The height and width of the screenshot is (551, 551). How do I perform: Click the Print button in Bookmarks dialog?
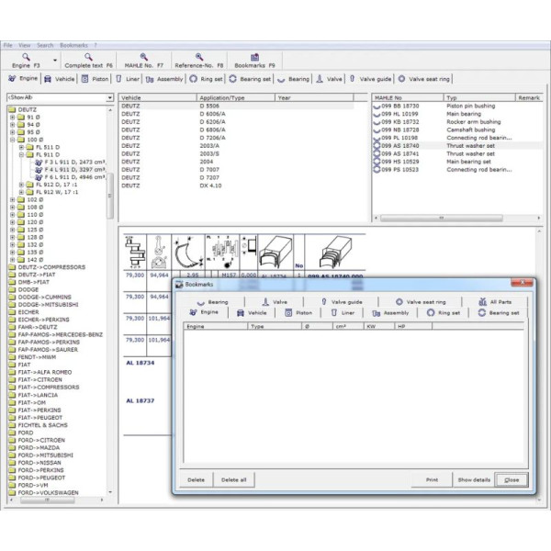[432, 479]
